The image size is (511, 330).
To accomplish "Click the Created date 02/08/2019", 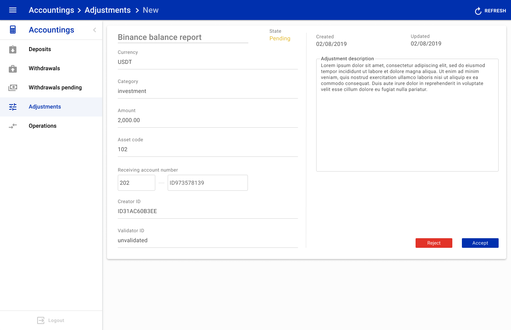I will (331, 44).
